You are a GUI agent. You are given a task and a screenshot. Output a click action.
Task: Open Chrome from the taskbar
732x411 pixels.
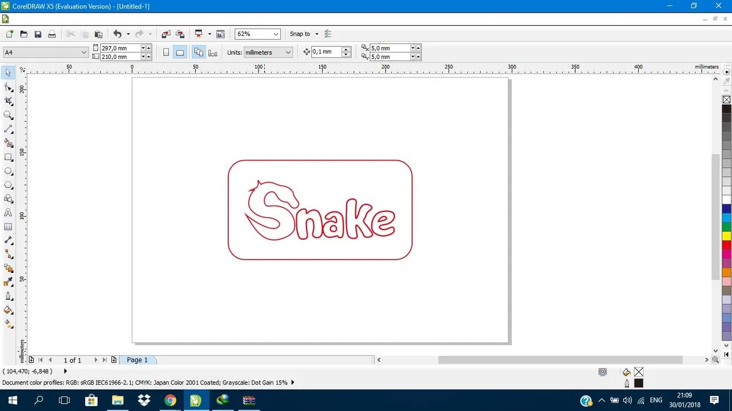point(170,400)
